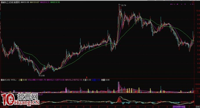This screenshot has width=200, height=108.
Task: Click the 天量:0.00 volume label
Action: (87, 80)
